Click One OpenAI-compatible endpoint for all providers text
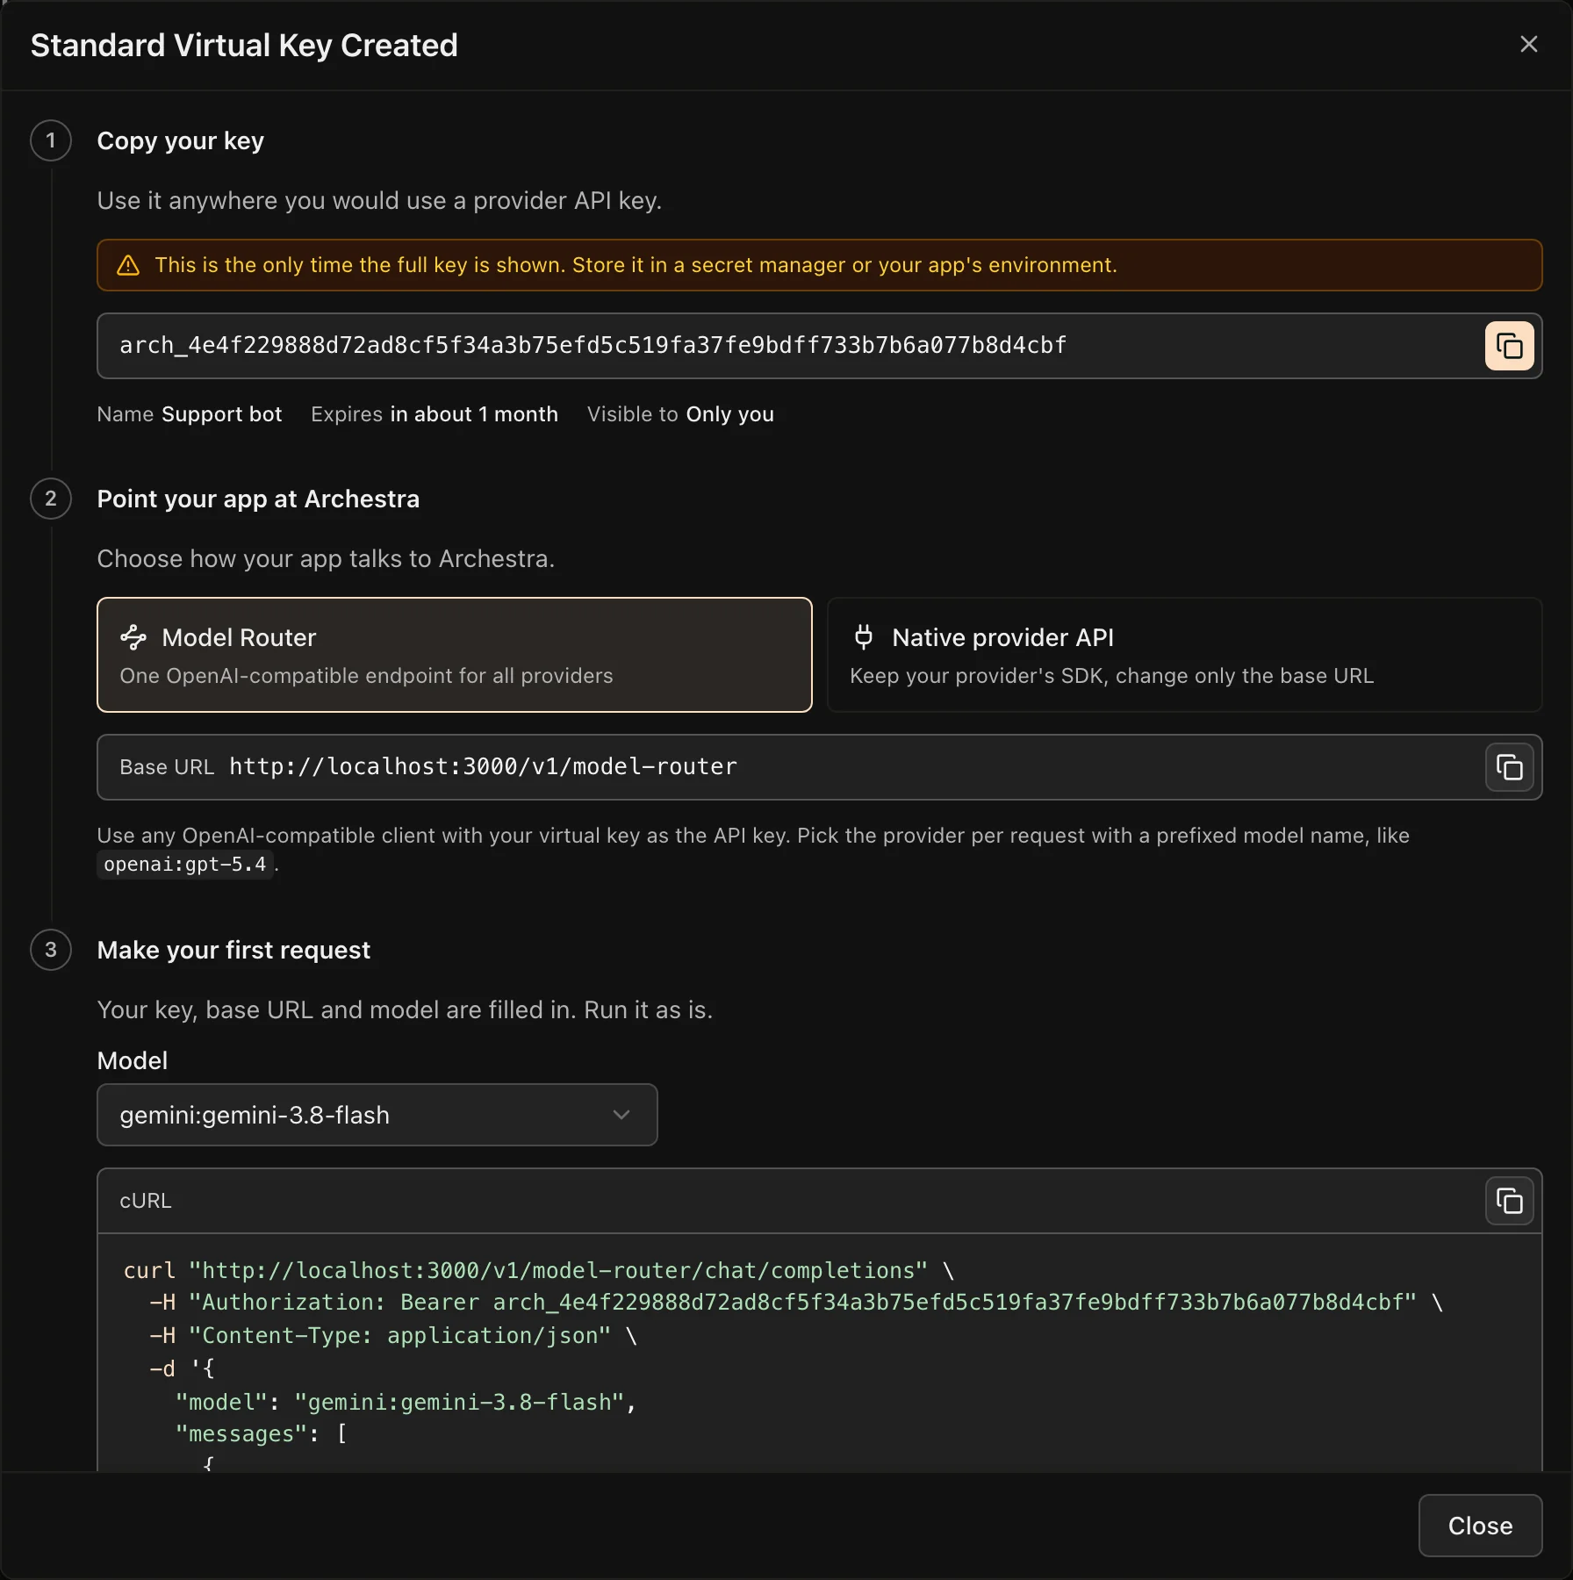Image resolution: width=1573 pixels, height=1580 pixels. (x=366, y=676)
